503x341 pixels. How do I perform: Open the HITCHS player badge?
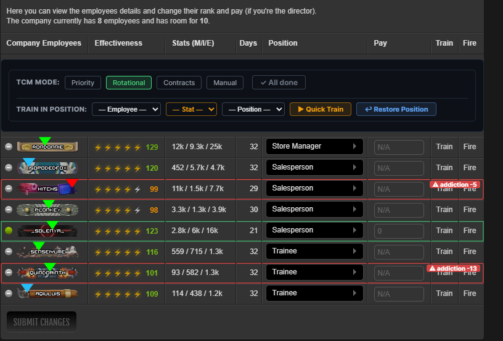pyautogui.click(x=47, y=189)
